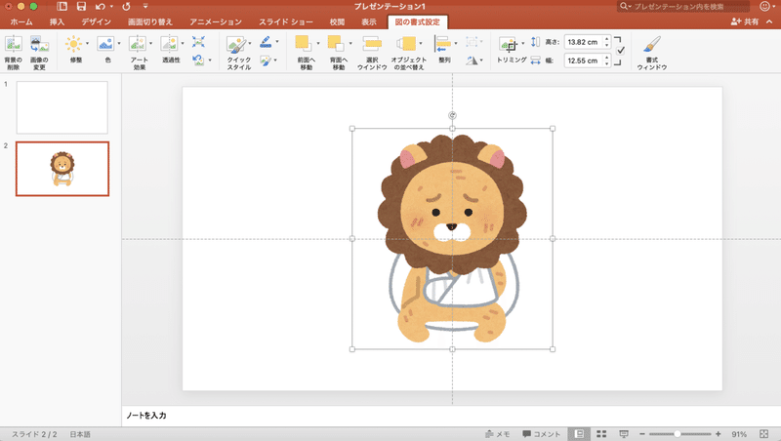This screenshot has height=441, width=781.
Task: Click the Remove Background (背景の削除) icon
Action: (x=14, y=45)
